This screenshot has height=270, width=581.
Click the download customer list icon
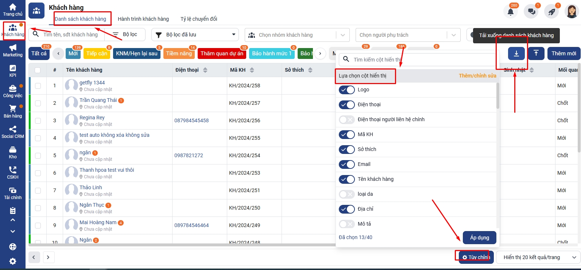point(516,53)
